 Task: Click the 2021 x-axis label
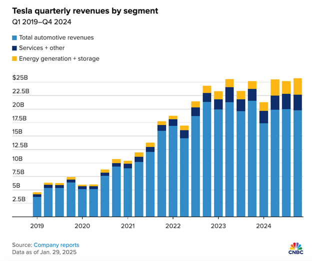[127, 226]
